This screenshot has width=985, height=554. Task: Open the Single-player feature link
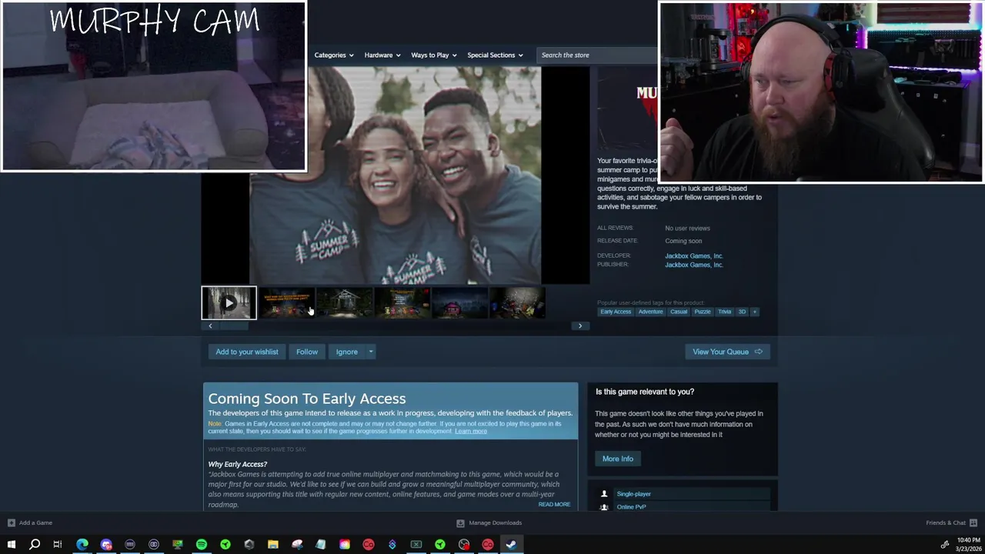click(x=634, y=494)
